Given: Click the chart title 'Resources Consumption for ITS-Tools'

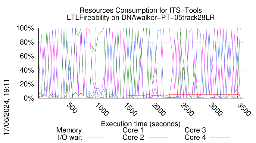Looking at the screenshot, I should click(x=141, y=10).
